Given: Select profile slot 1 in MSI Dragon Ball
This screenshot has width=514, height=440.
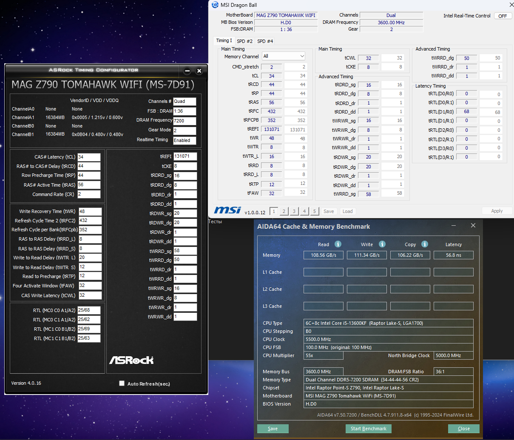Looking at the screenshot, I should 274,211.
